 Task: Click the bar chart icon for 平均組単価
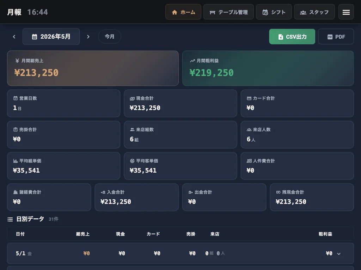pos(16,161)
